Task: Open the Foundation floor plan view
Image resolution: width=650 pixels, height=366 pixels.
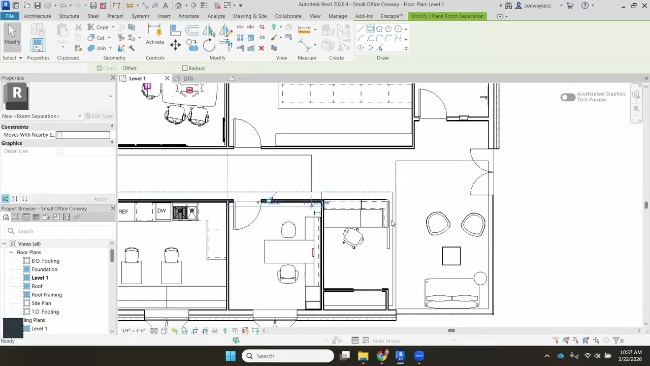Action: (x=45, y=269)
